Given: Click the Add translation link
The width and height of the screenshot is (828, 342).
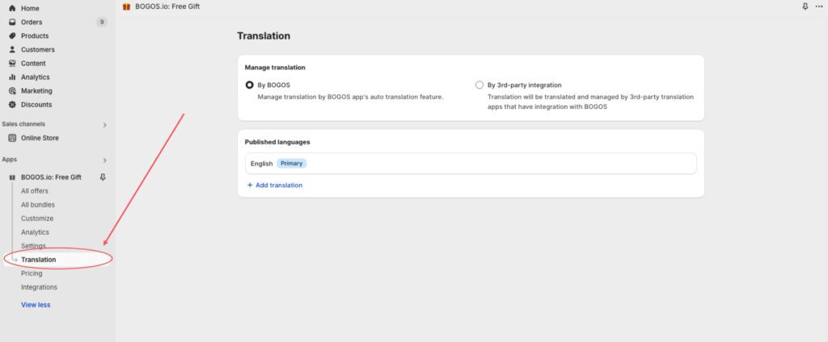Looking at the screenshot, I should [x=275, y=186].
